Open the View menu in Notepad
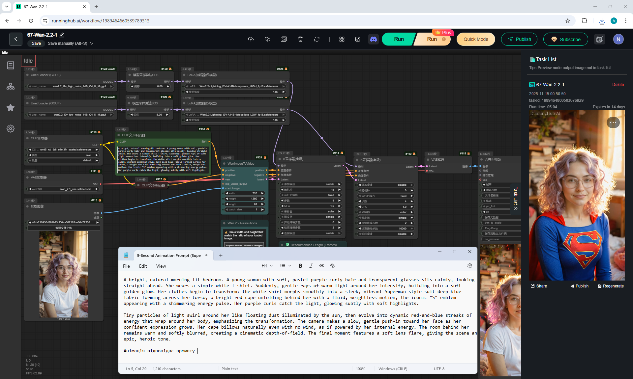Screen dimensions: 633x379 click(x=161, y=266)
